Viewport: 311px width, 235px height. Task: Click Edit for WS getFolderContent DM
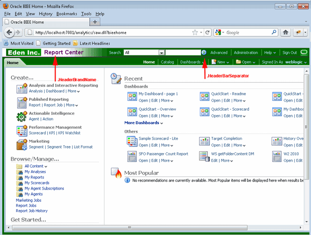214,160
